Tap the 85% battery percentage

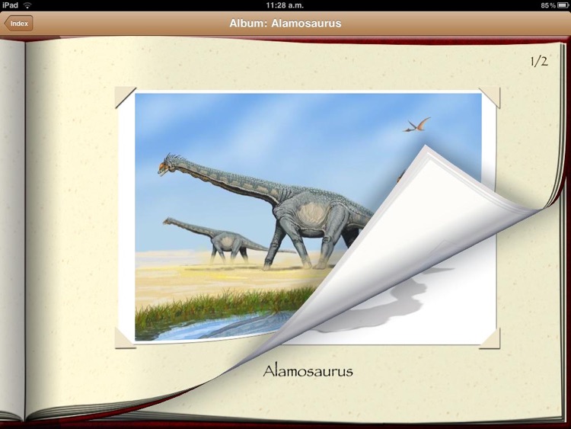click(x=548, y=5)
